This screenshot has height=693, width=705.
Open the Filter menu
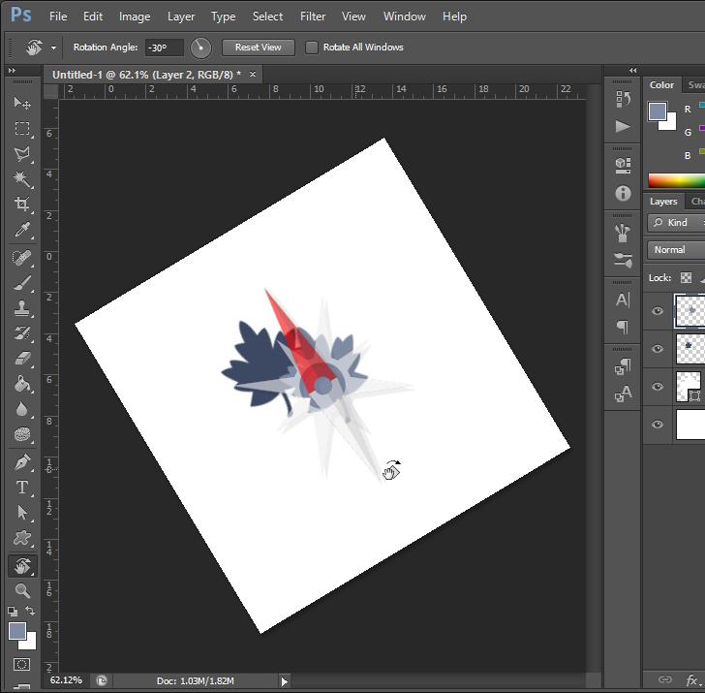click(x=313, y=16)
